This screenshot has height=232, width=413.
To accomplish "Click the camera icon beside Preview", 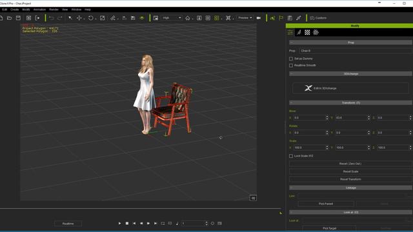I will pos(259,18).
